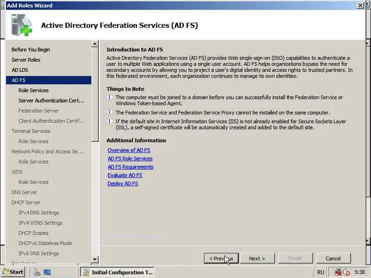Switch language via RU indicator
The image size is (371, 278).
click(x=320, y=272)
